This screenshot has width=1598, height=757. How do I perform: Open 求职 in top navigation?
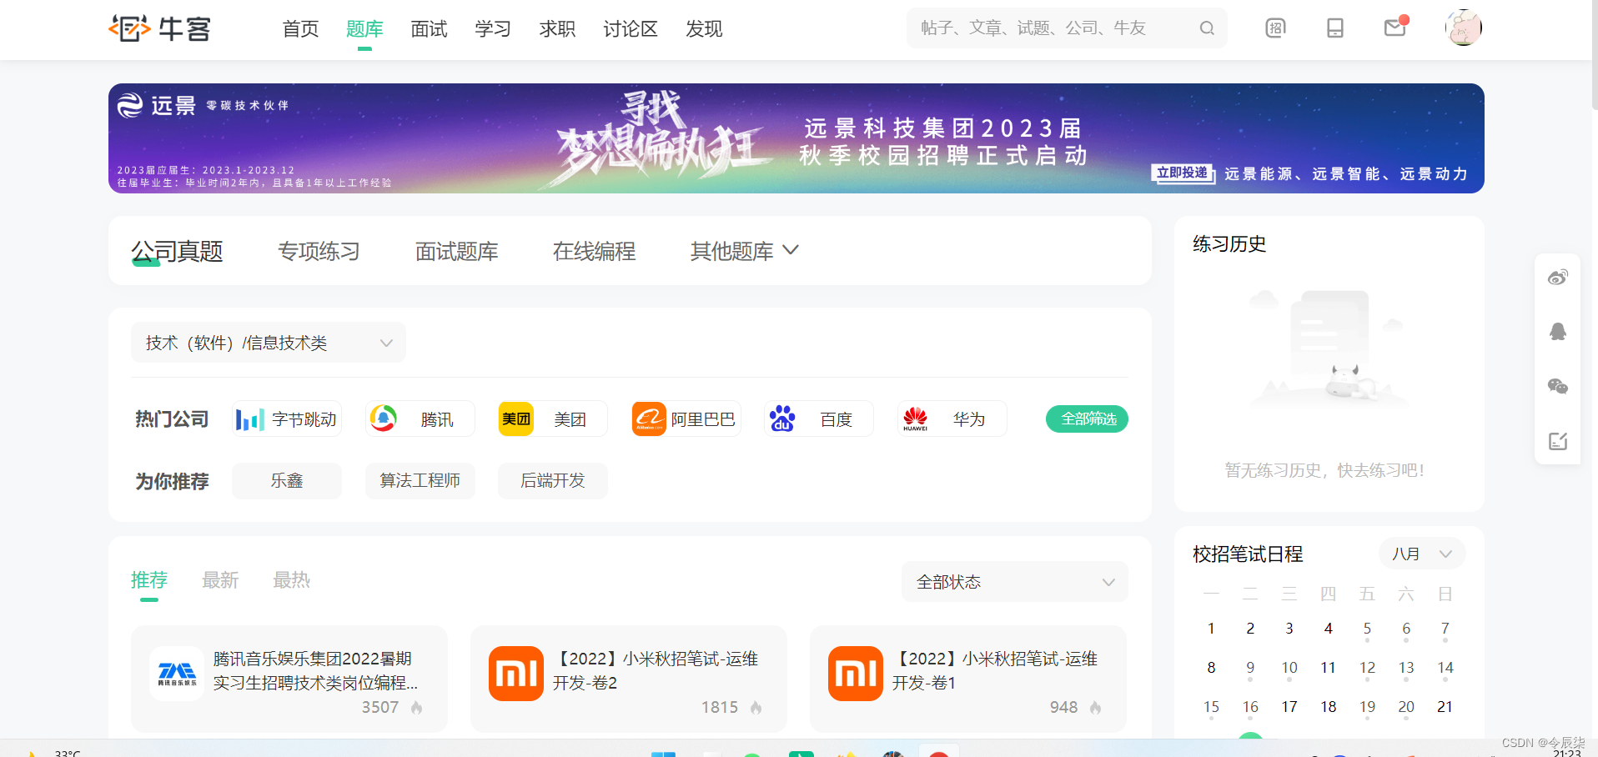coord(557,29)
